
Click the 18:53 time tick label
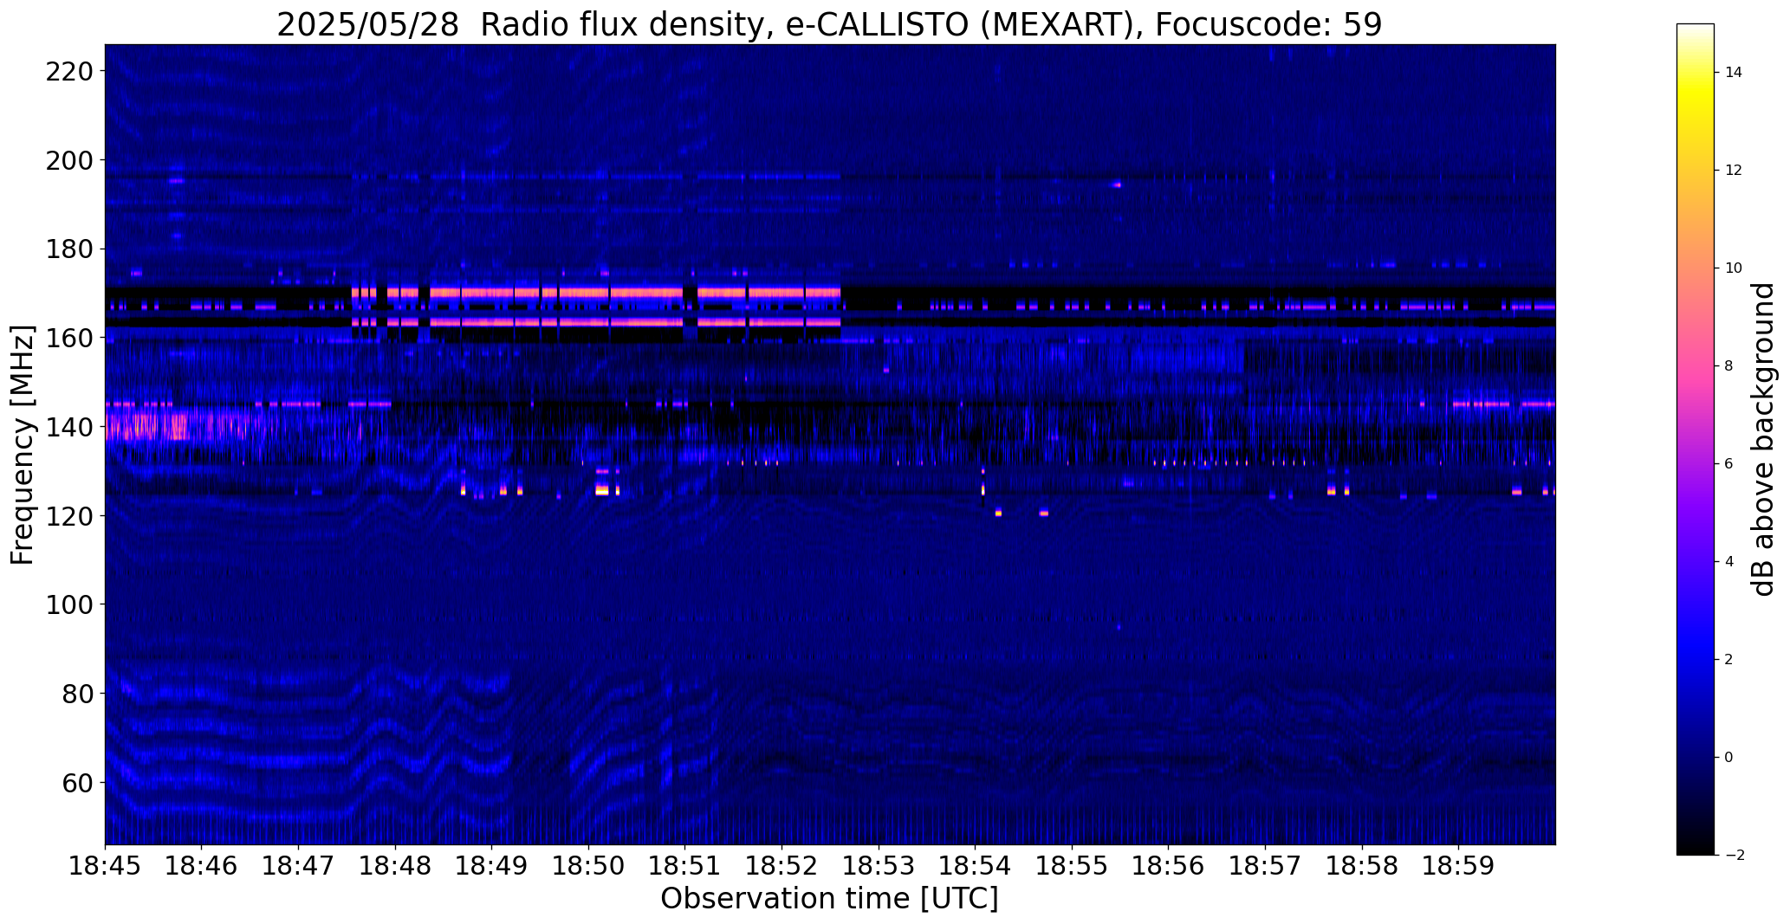879,866
